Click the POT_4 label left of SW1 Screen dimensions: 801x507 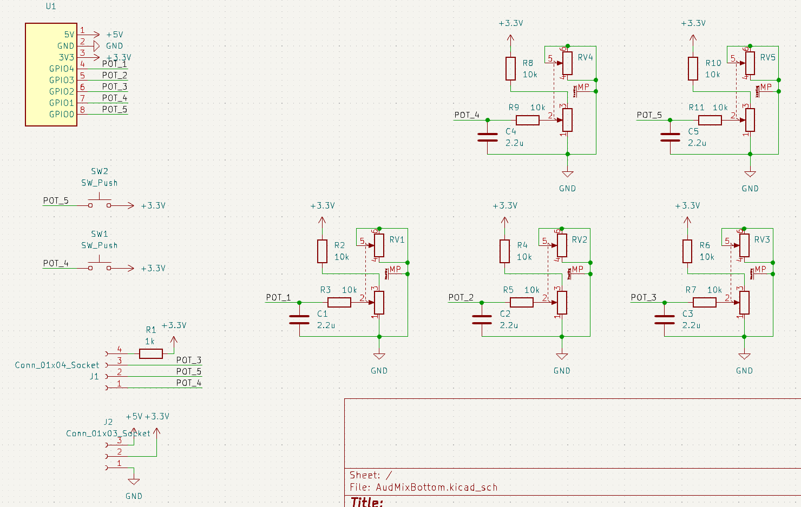(x=56, y=263)
